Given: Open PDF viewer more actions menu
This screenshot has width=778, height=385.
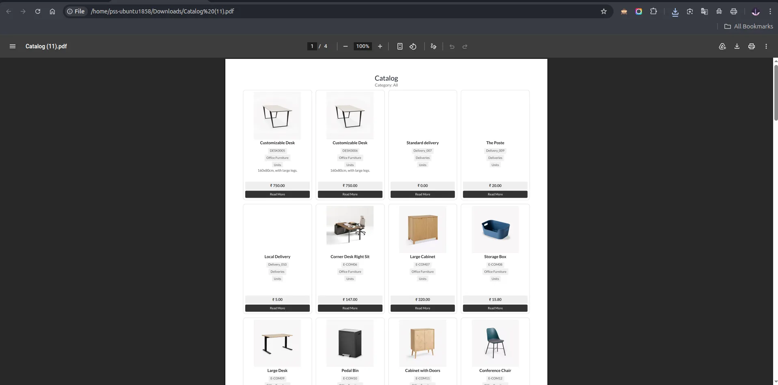Looking at the screenshot, I should pyautogui.click(x=766, y=46).
